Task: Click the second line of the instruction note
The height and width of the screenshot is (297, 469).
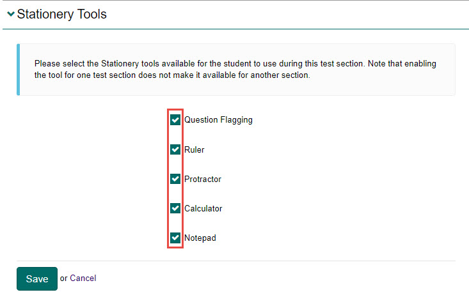Action: pyautogui.click(x=171, y=75)
